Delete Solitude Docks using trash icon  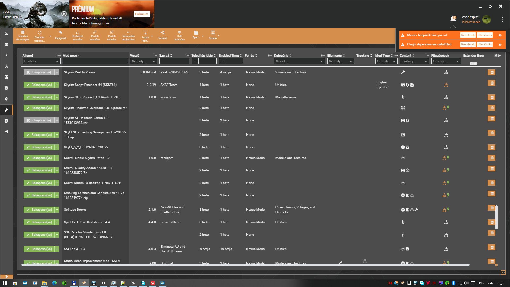pos(492,208)
